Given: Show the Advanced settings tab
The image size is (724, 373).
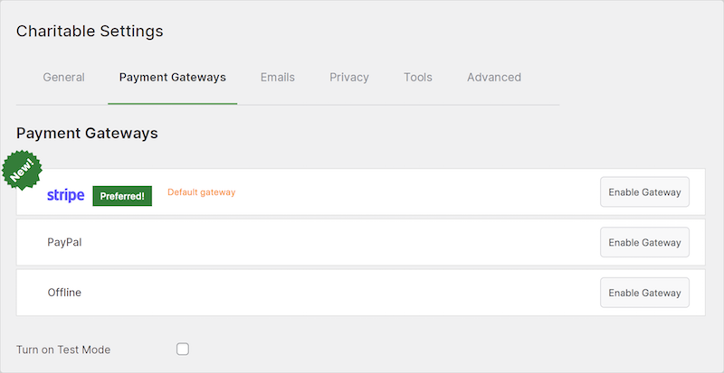Looking at the screenshot, I should [494, 77].
